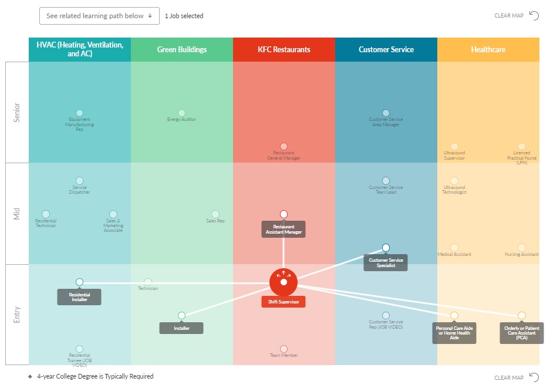Click the Customer Service Specialist node circle
The height and width of the screenshot is (388, 550).
point(386,248)
